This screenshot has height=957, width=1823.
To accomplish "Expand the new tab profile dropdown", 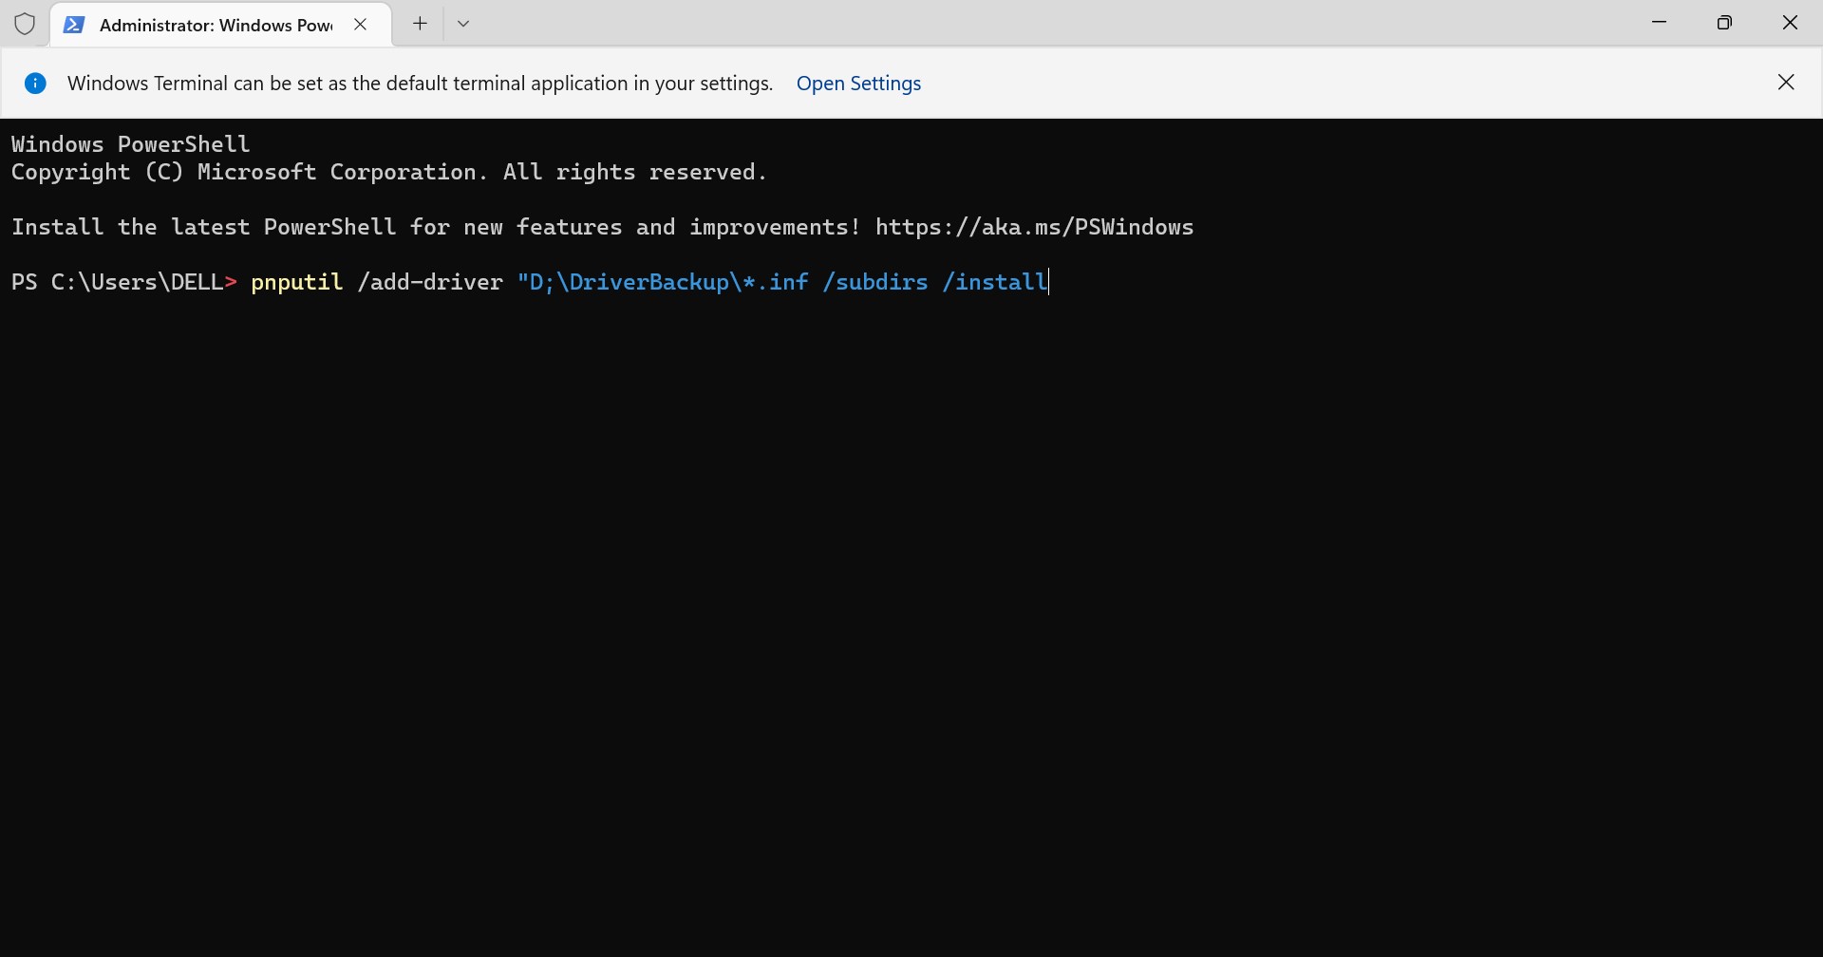I will coord(464,25).
